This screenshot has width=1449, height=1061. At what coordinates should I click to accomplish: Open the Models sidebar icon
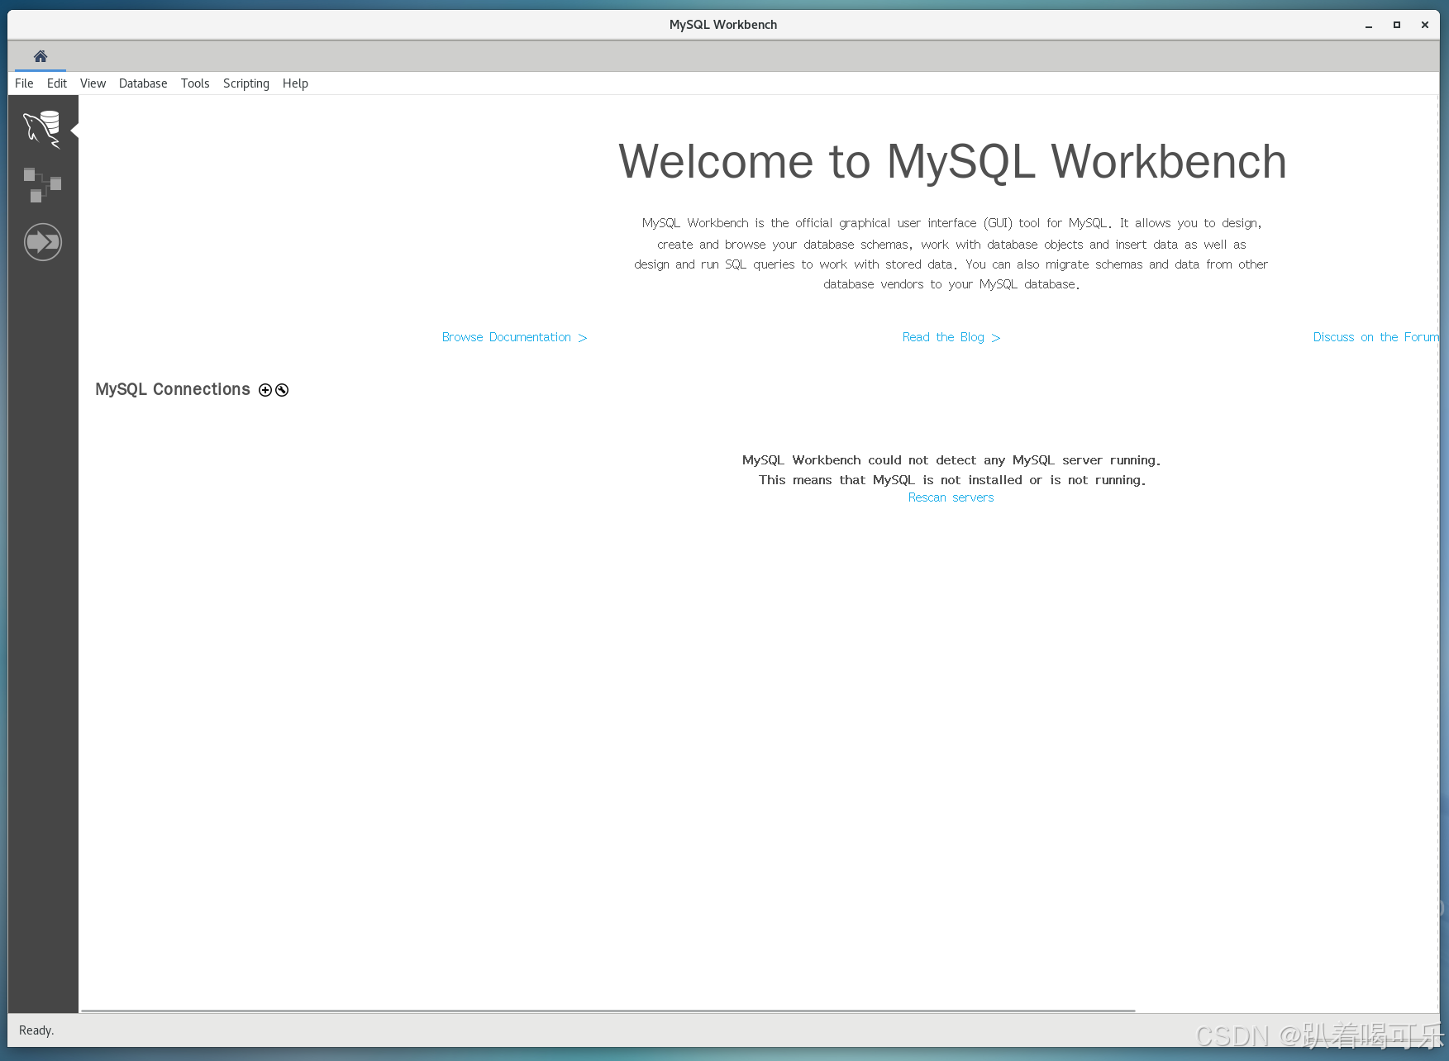coord(42,185)
